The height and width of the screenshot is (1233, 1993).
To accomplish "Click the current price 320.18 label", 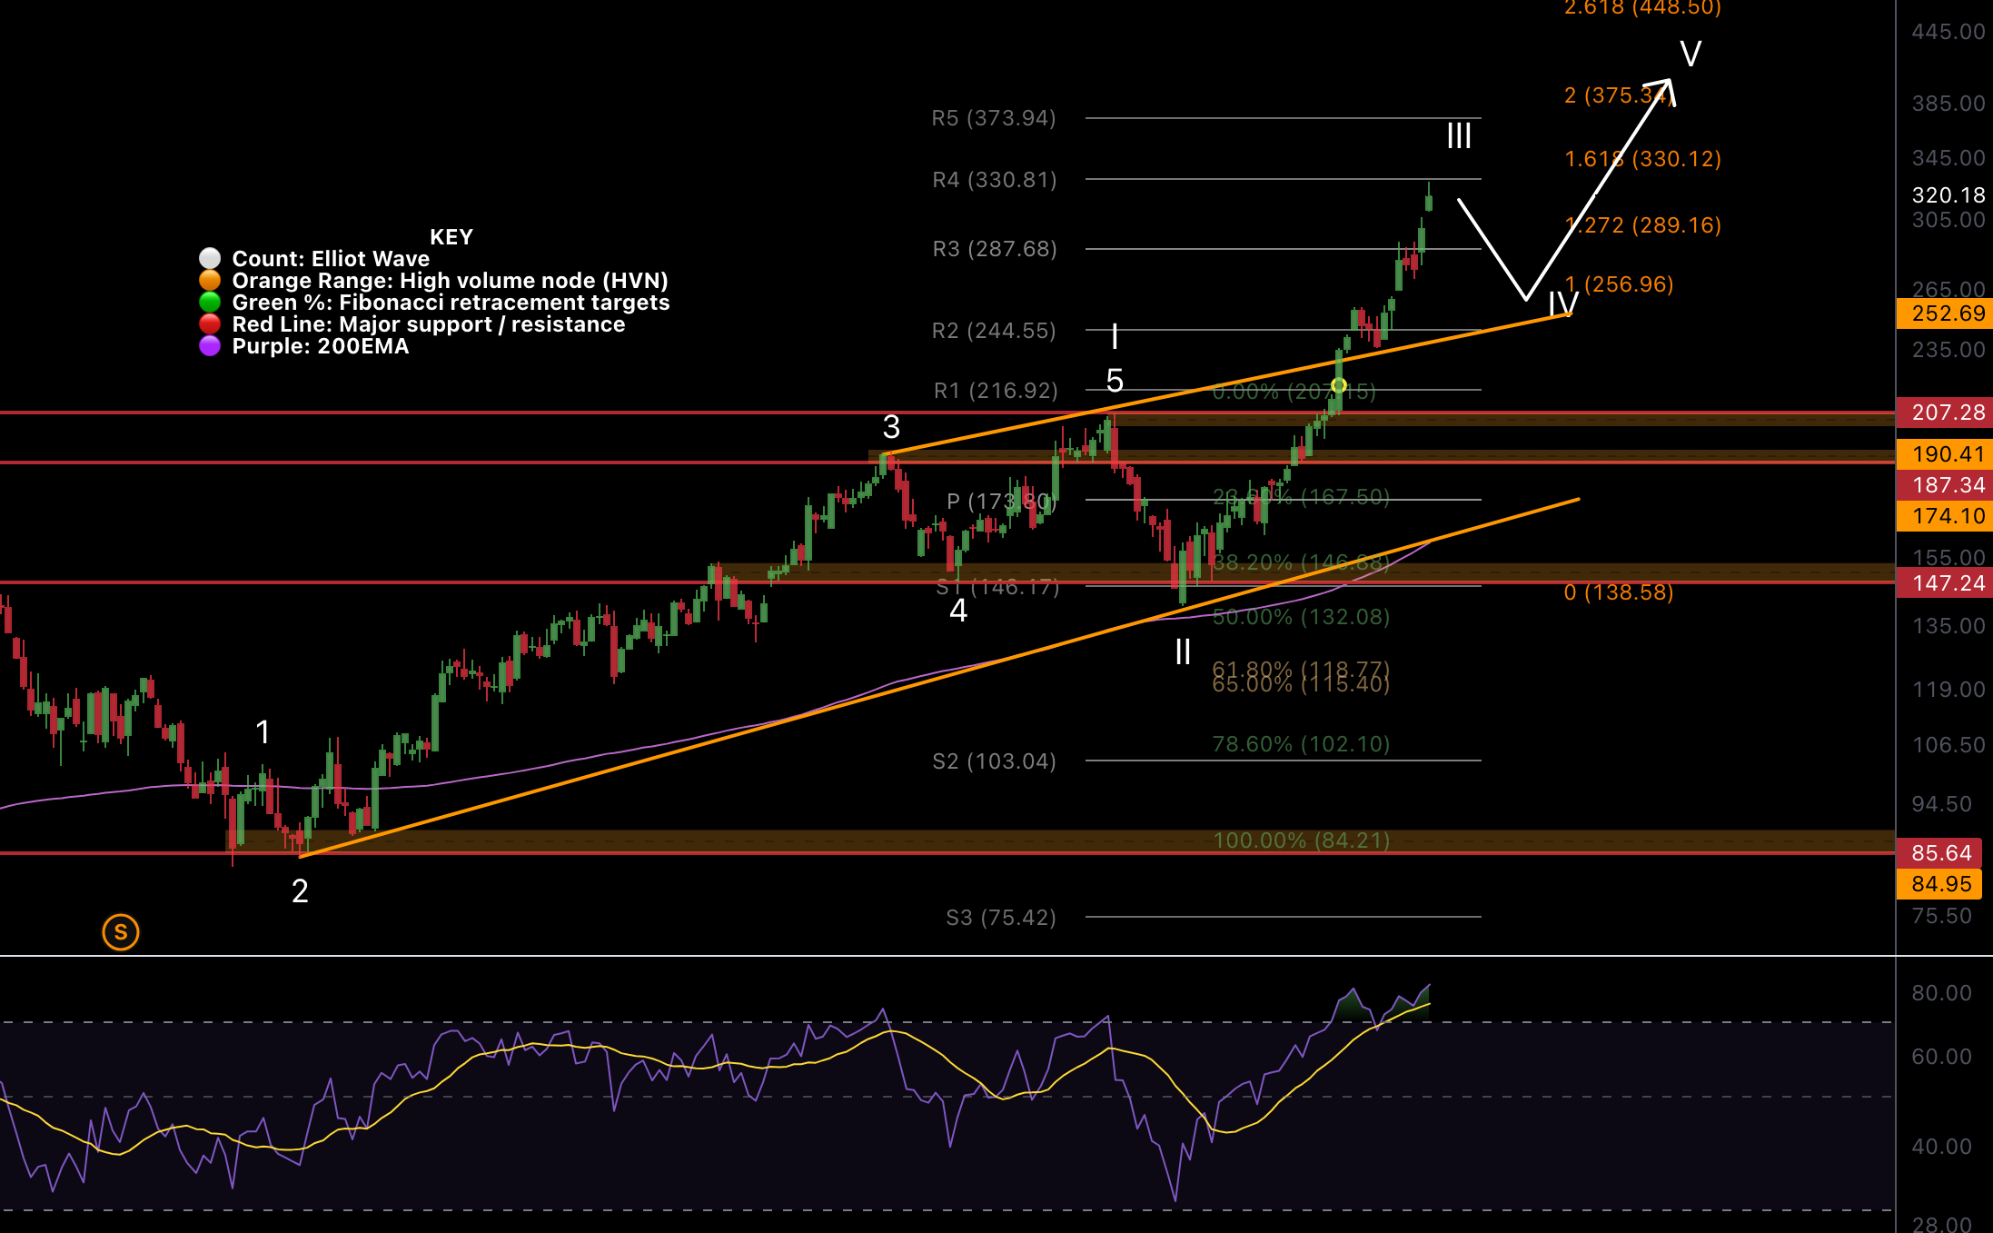I will (1948, 195).
